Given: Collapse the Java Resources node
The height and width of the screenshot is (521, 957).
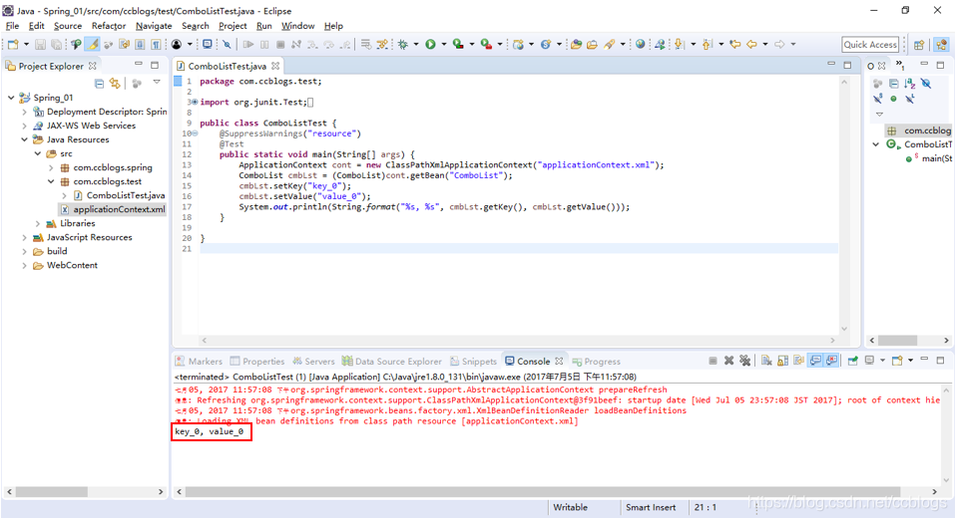Looking at the screenshot, I should [24, 139].
